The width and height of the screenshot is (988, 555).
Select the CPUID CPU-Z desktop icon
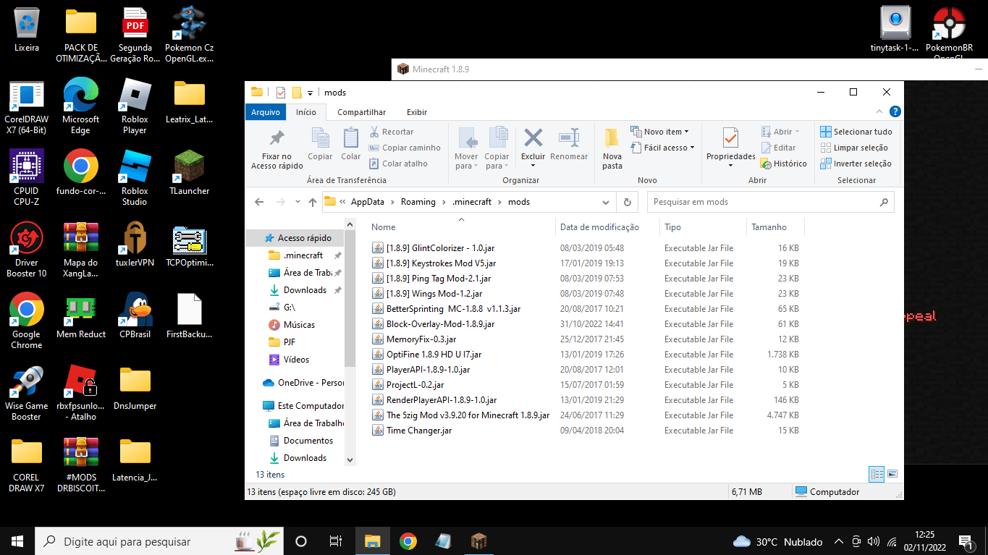27,177
